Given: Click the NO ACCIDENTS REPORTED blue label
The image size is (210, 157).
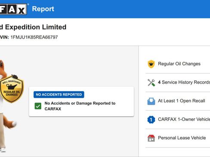Looking at the screenshot, I should pos(59,94).
